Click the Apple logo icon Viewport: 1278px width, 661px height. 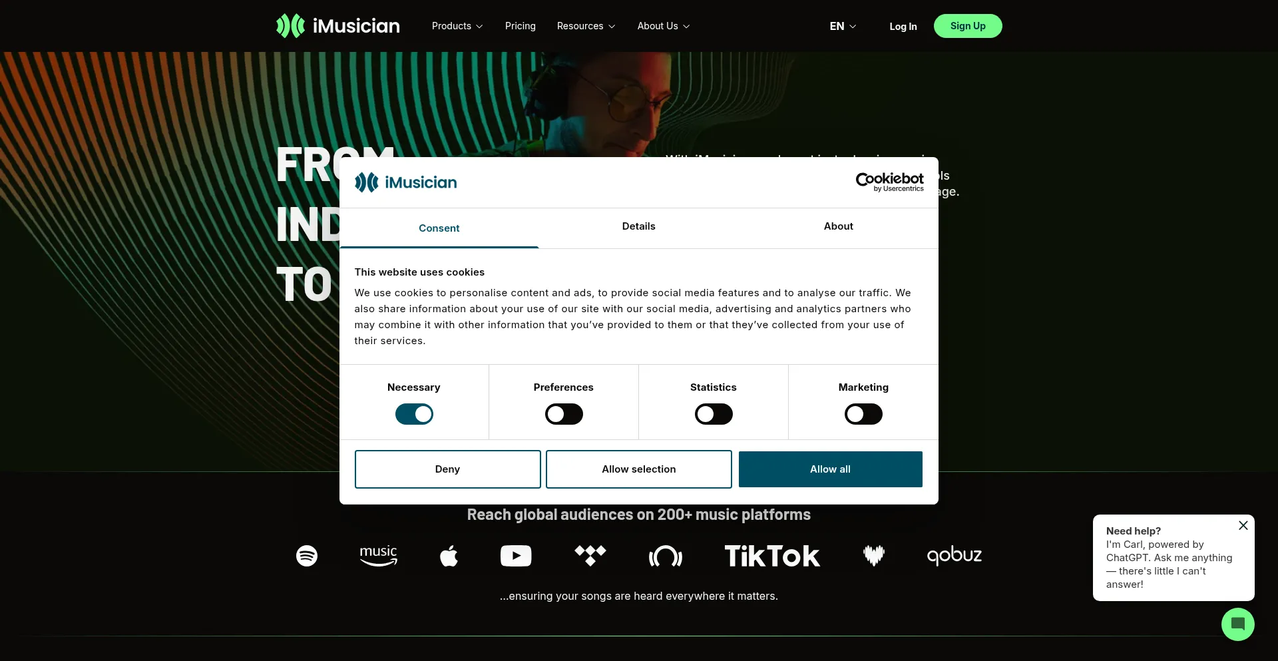[x=449, y=555]
